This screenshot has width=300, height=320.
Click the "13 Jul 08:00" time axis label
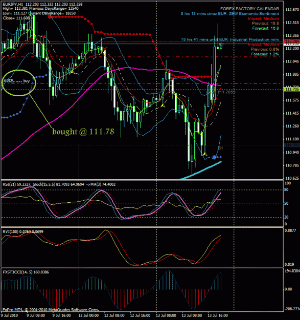point(192,315)
